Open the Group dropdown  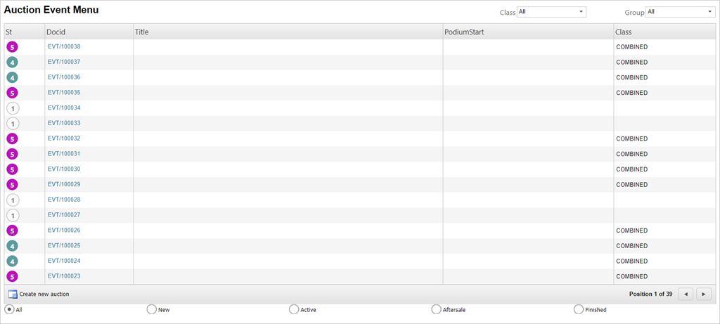680,12
